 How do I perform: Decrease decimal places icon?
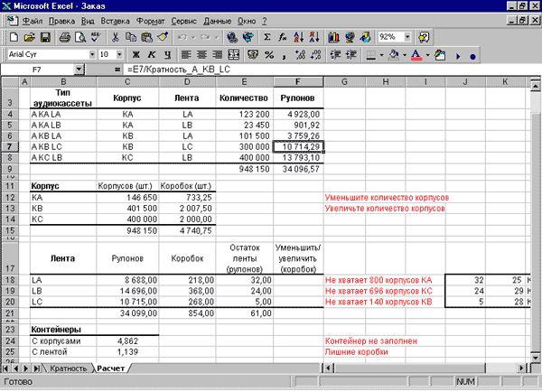[x=316, y=54]
